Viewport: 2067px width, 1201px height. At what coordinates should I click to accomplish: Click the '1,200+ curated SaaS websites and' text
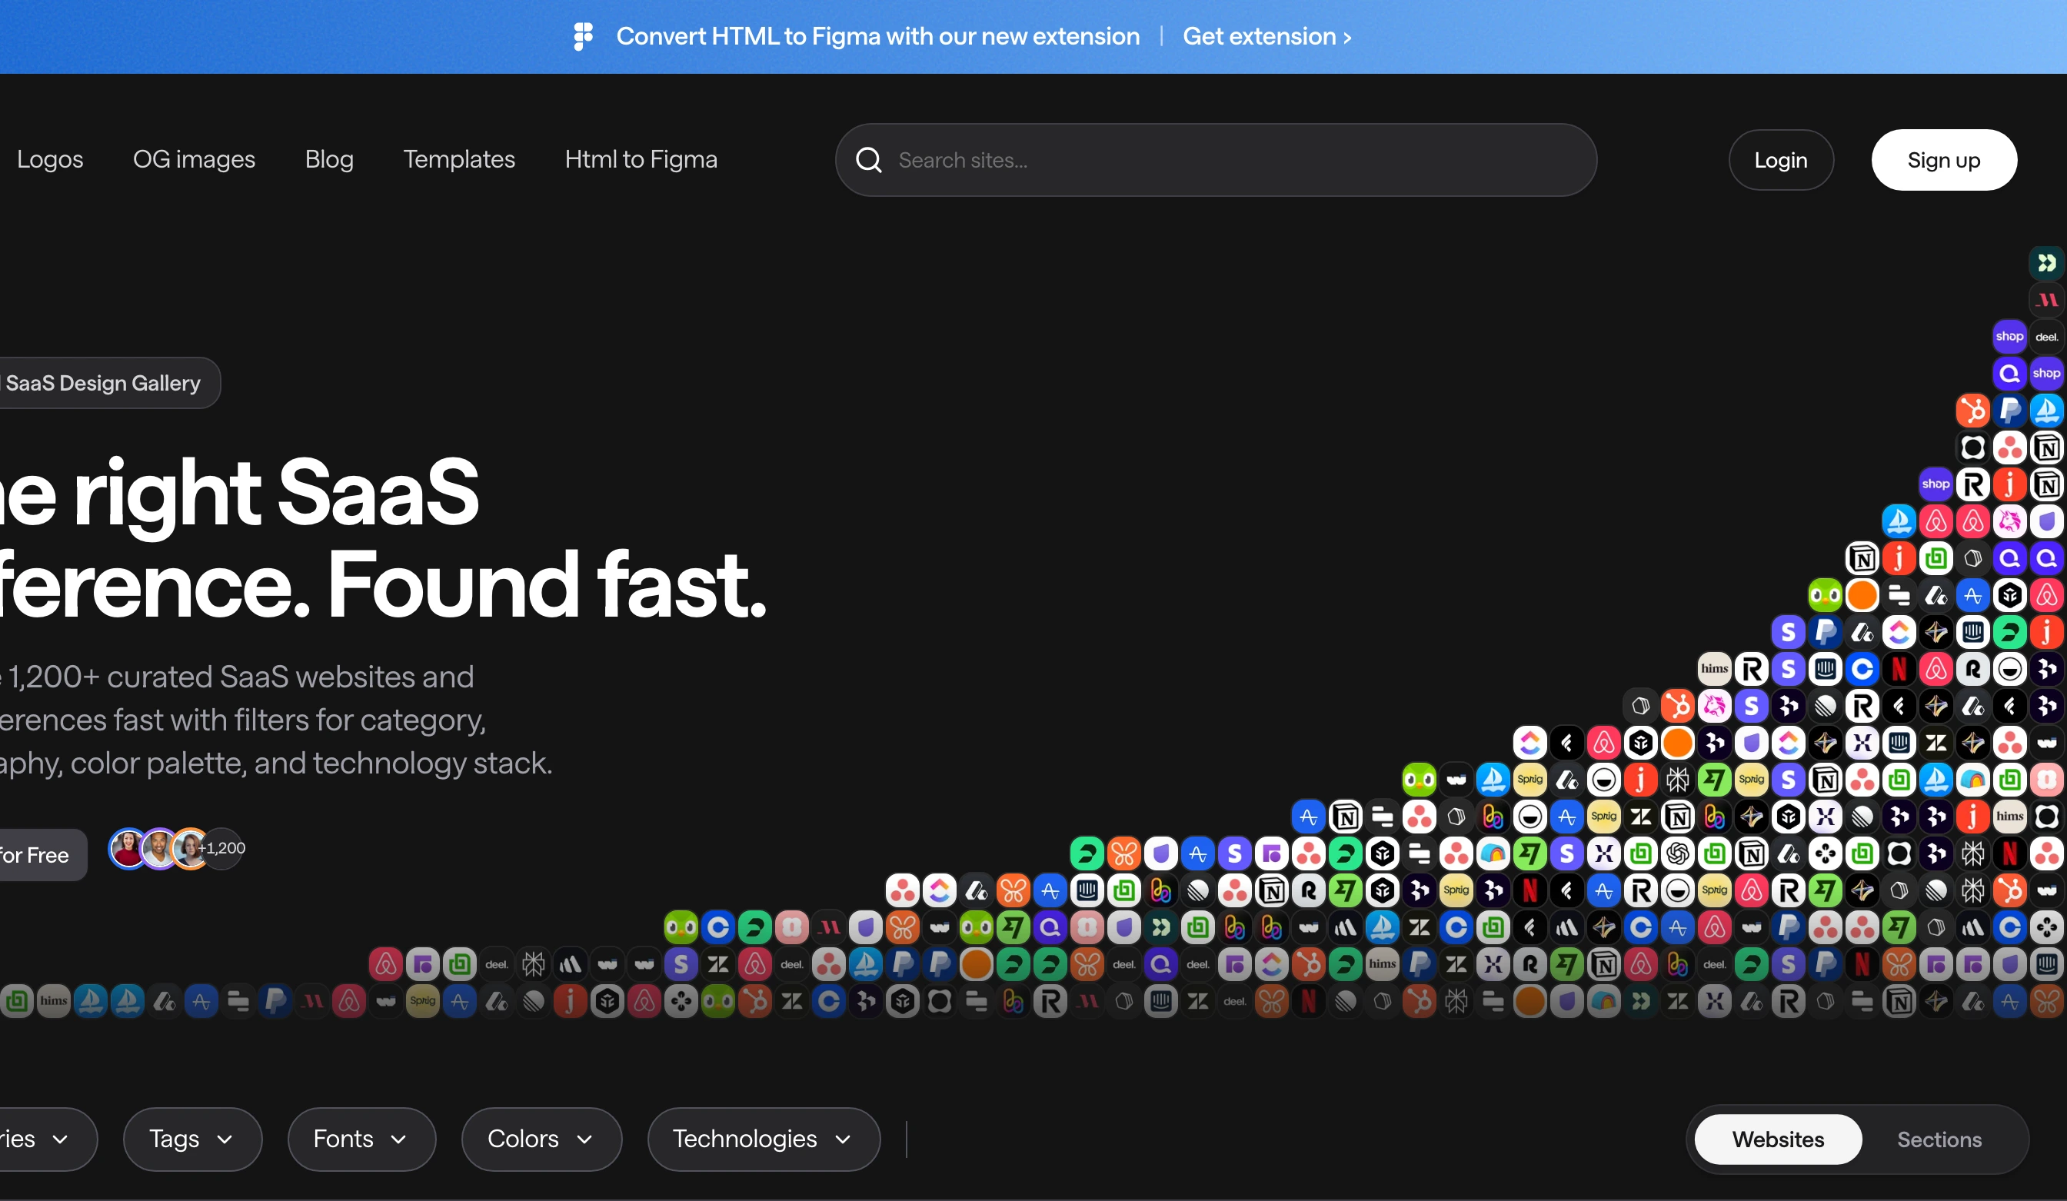[x=241, y=677]
